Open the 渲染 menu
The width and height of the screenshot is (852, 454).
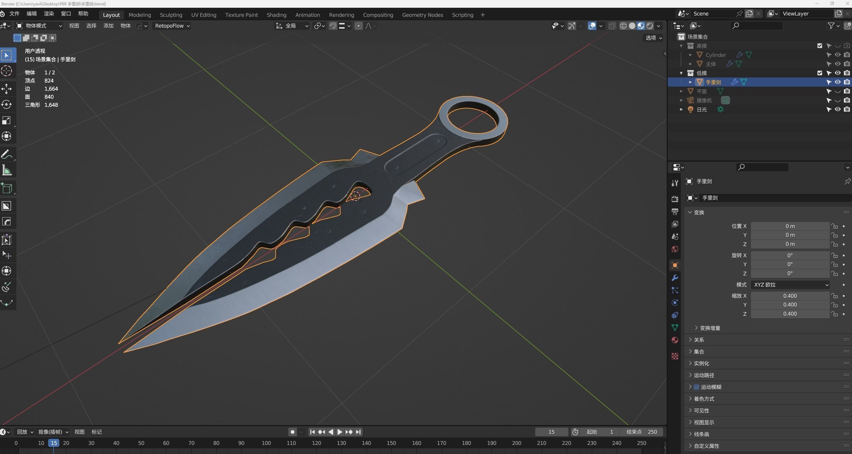pyautogui.click(x=49, y=13)
